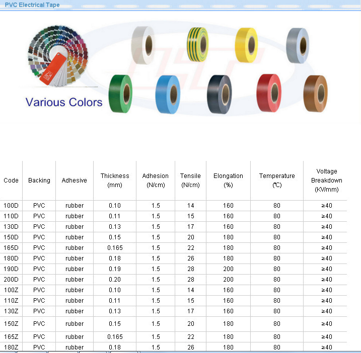Select code cell '200D'
The image size is (361, 353).
tap(11, 280)
